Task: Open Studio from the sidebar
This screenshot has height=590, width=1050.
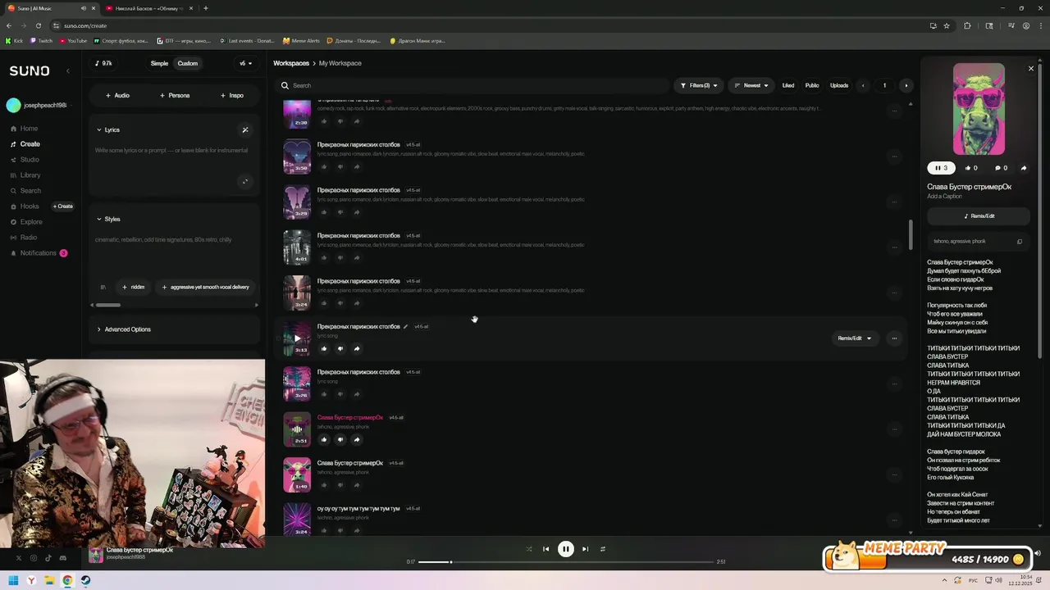Action: click(x=25, y=160)
